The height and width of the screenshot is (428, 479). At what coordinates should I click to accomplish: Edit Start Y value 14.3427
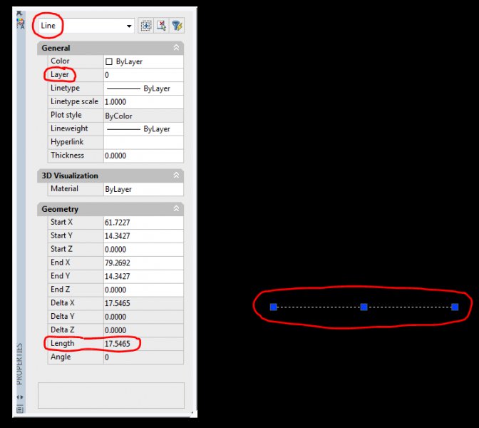[x=143, y=236]
